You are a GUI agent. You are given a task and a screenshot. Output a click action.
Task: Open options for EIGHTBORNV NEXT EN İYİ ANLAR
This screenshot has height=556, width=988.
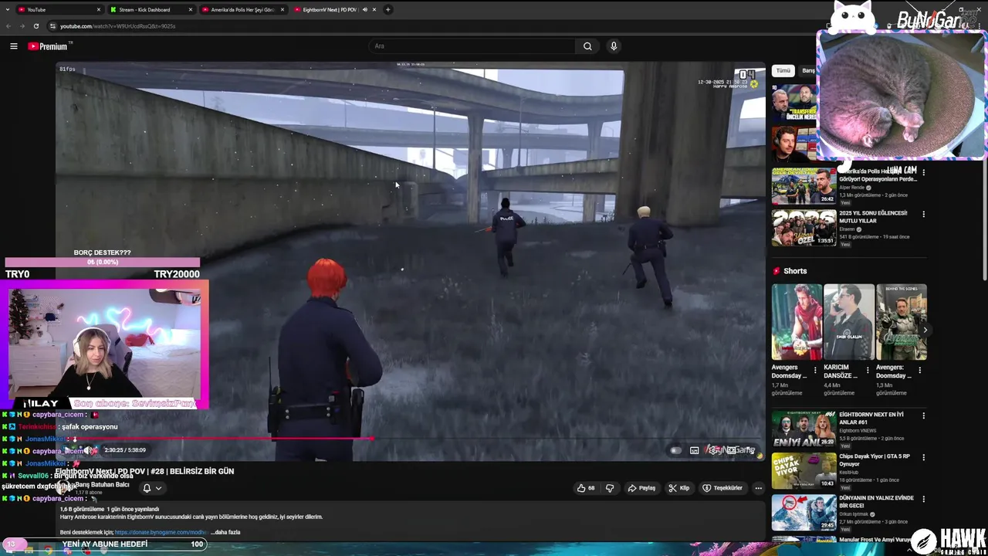tap(923, 415)
